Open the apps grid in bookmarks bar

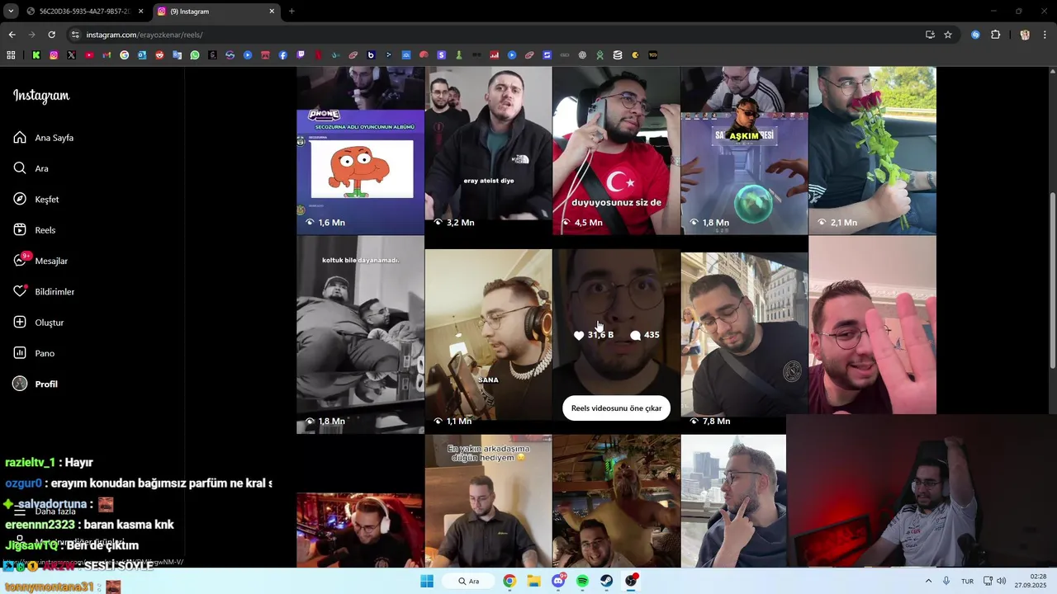11,55
